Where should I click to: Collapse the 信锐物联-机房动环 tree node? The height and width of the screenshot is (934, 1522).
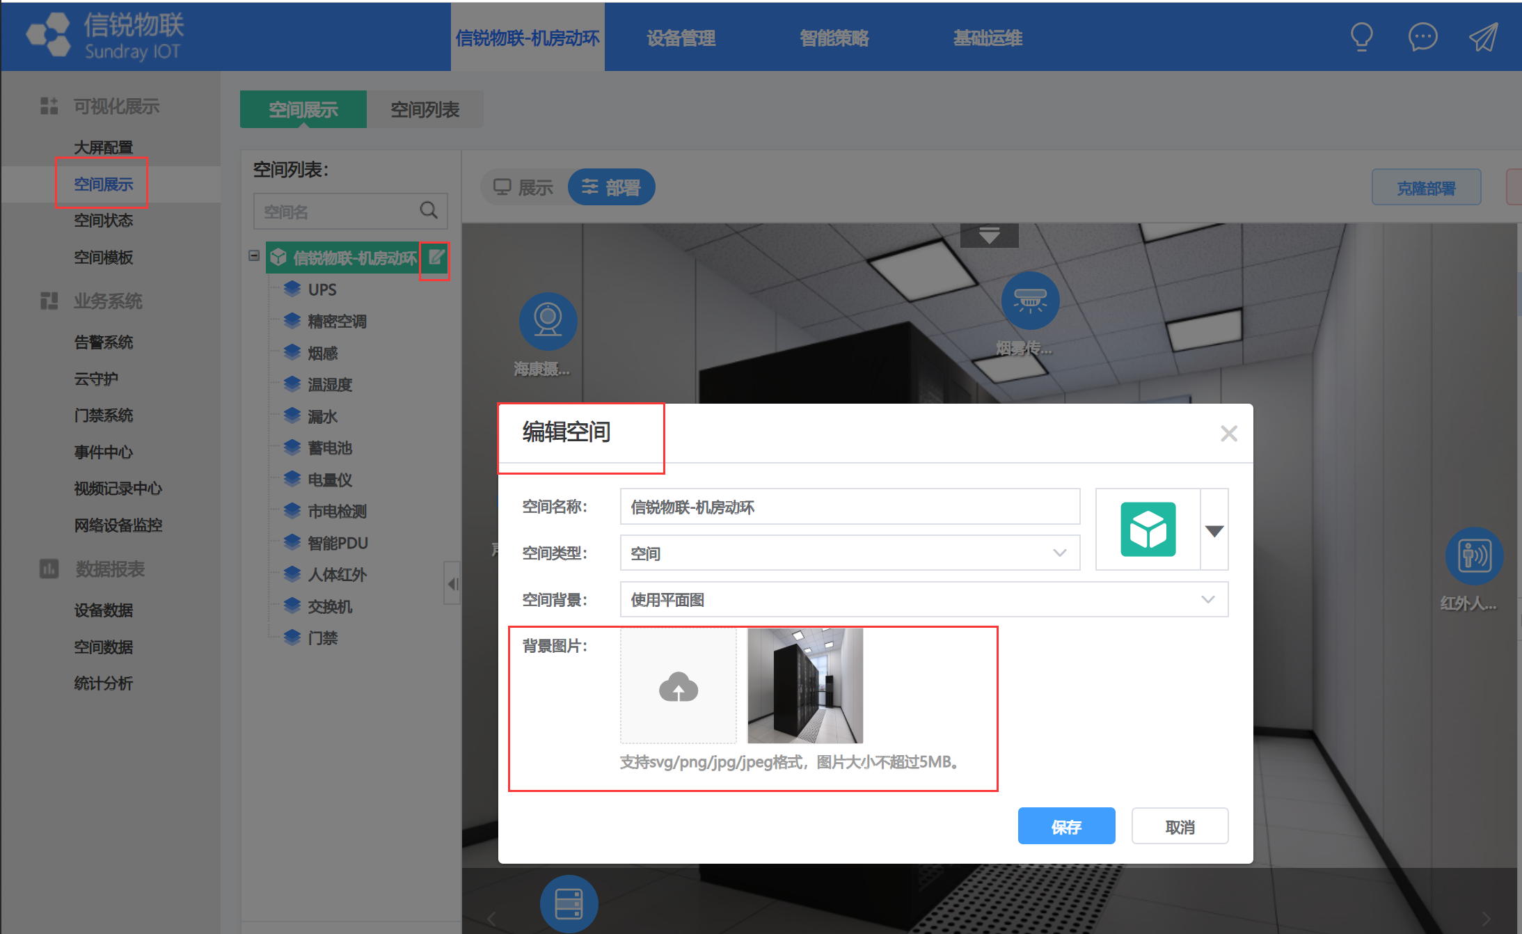tap(254, 256)
